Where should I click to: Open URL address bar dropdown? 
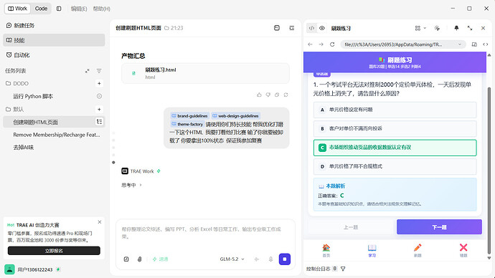(x=460, y=44)
